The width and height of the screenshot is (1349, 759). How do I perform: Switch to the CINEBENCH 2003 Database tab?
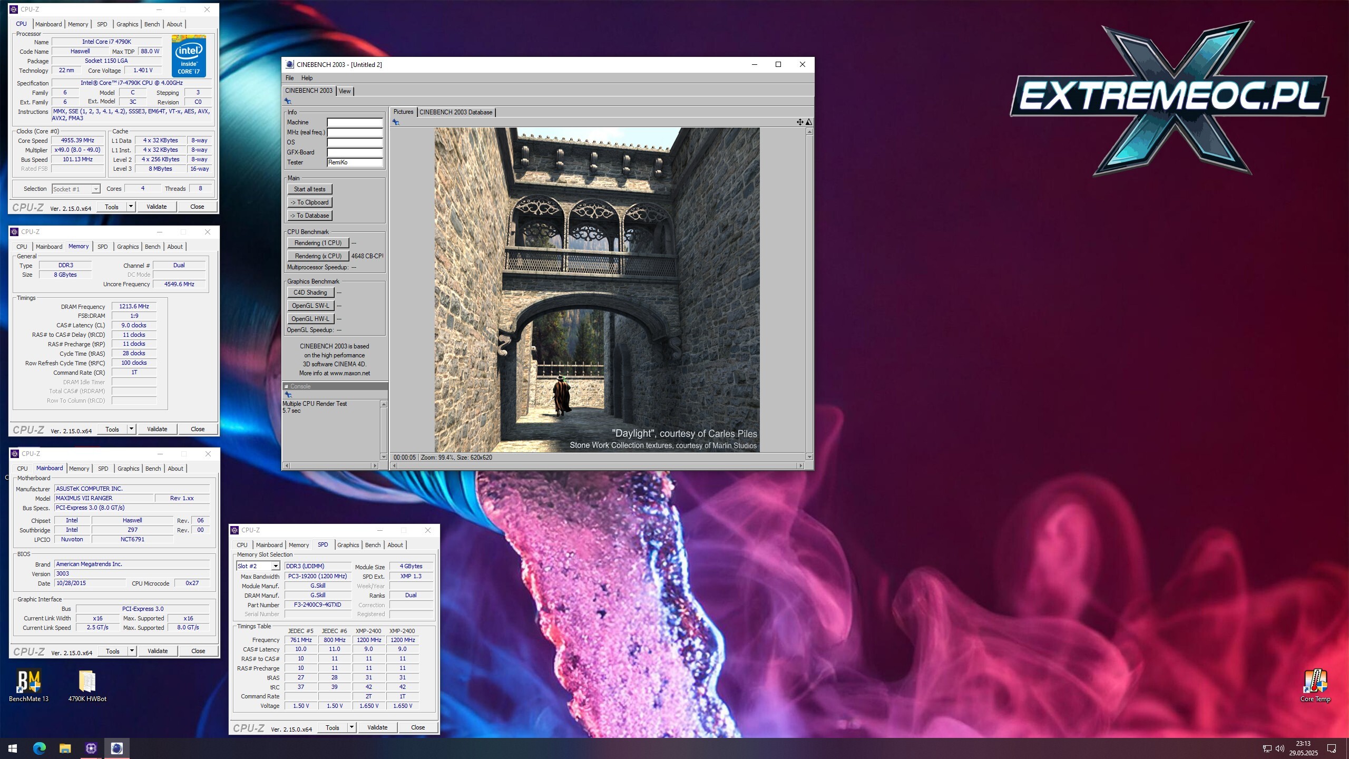[x=456, y=112]
